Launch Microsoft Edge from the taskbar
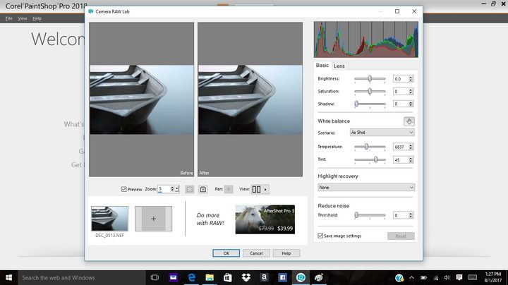Screen dimensions: 508x285 tap(191, 277)
